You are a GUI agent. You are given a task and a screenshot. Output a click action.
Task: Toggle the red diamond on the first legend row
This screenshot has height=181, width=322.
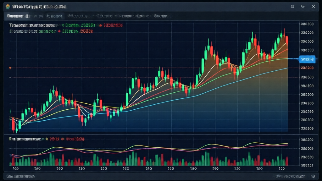100,25
